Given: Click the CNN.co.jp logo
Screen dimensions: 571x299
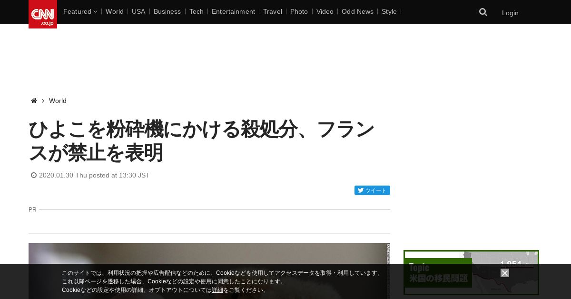Looking at the screenshot, I should [x=43, y=14].
